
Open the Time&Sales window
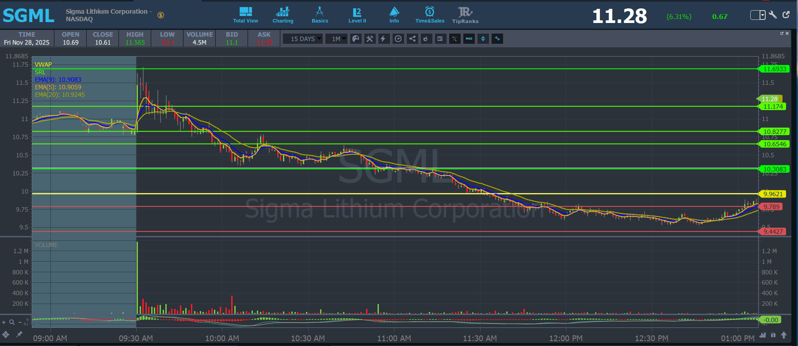(x=430, y=15)
